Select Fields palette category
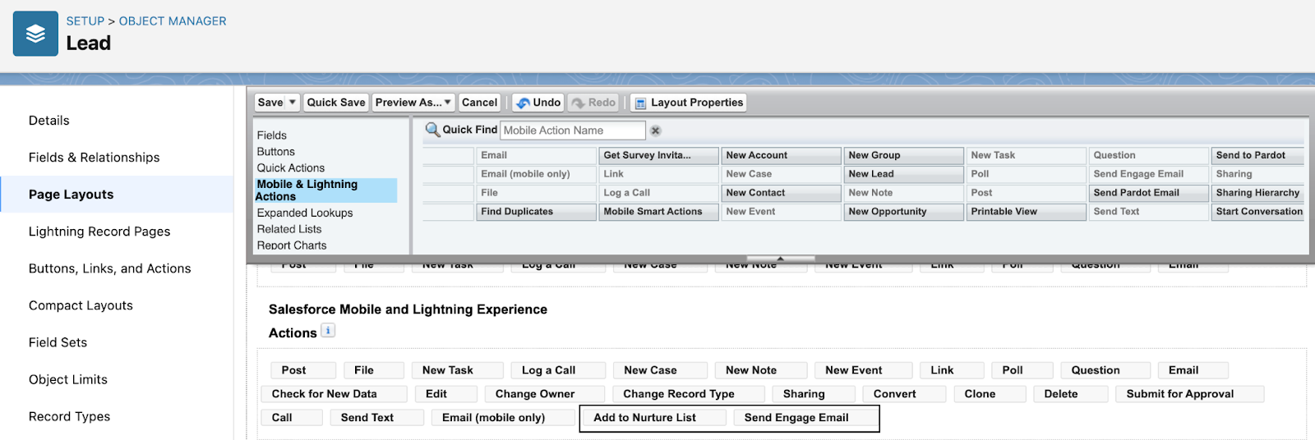The image size is (1315, 440). click(272, 135)
